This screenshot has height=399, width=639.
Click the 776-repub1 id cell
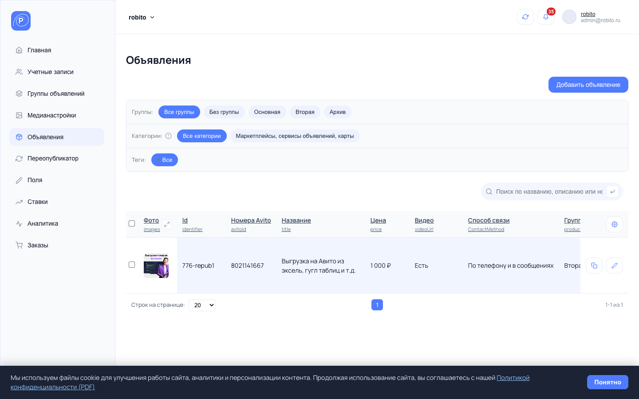(x=198, y=266)
